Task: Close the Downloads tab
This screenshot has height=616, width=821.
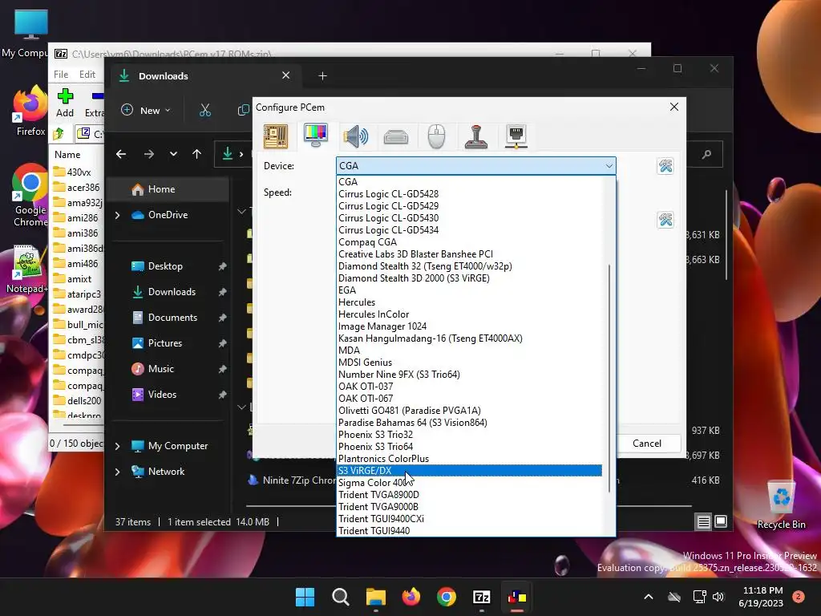Action: [x=286, y=75]
